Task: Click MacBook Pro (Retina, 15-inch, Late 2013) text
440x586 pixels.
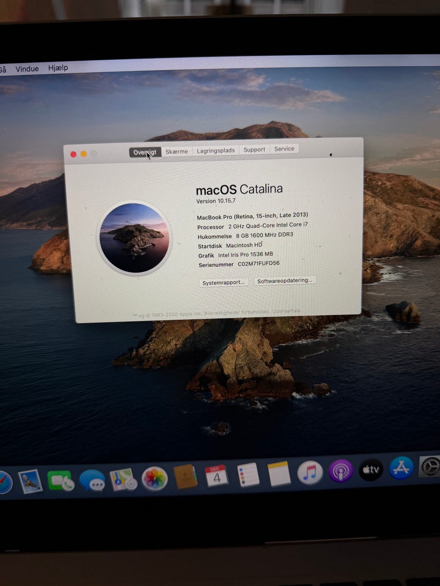Action: click(253, 216)
